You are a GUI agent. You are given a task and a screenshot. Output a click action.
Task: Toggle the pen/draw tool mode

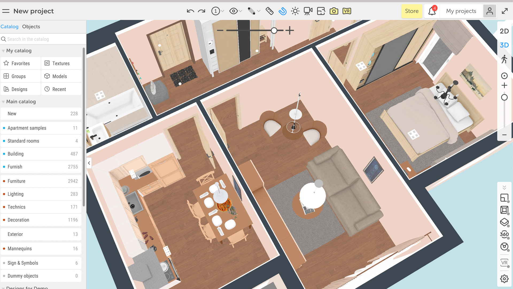[x=251, y=11]
